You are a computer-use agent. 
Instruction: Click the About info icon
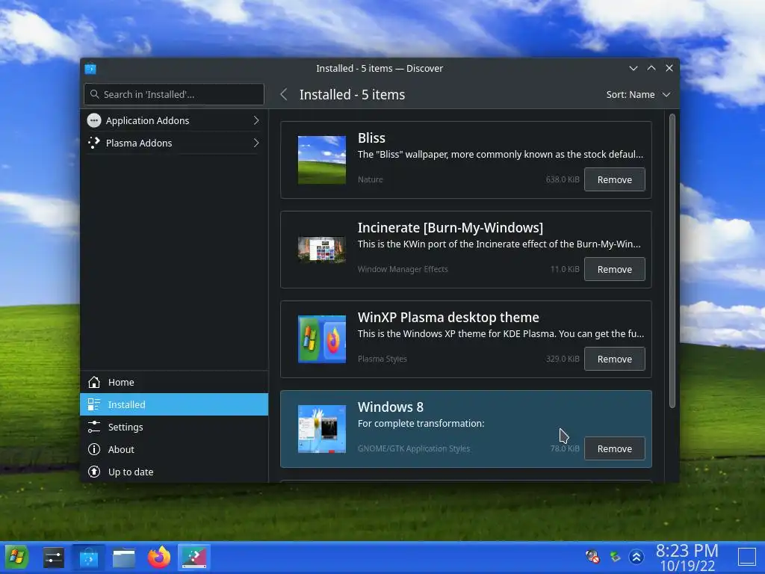(94, 449)
